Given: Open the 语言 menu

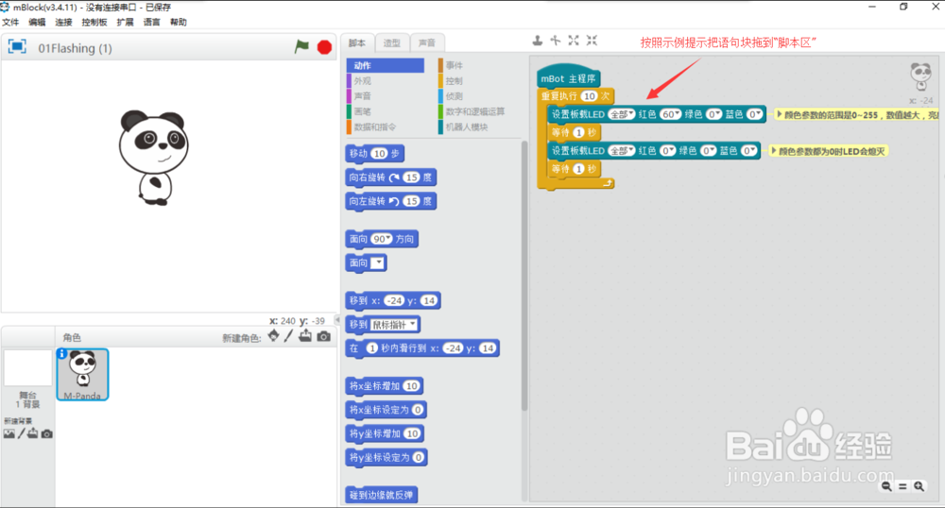Looking at the screenshot, I should [x=151, y=23].
